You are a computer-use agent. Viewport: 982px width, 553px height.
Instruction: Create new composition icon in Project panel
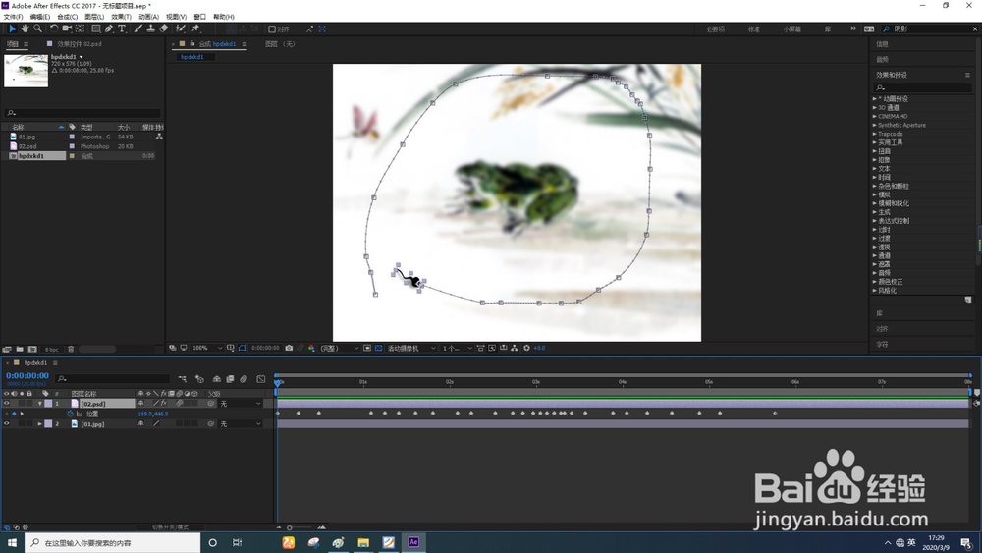coord(32,349)
